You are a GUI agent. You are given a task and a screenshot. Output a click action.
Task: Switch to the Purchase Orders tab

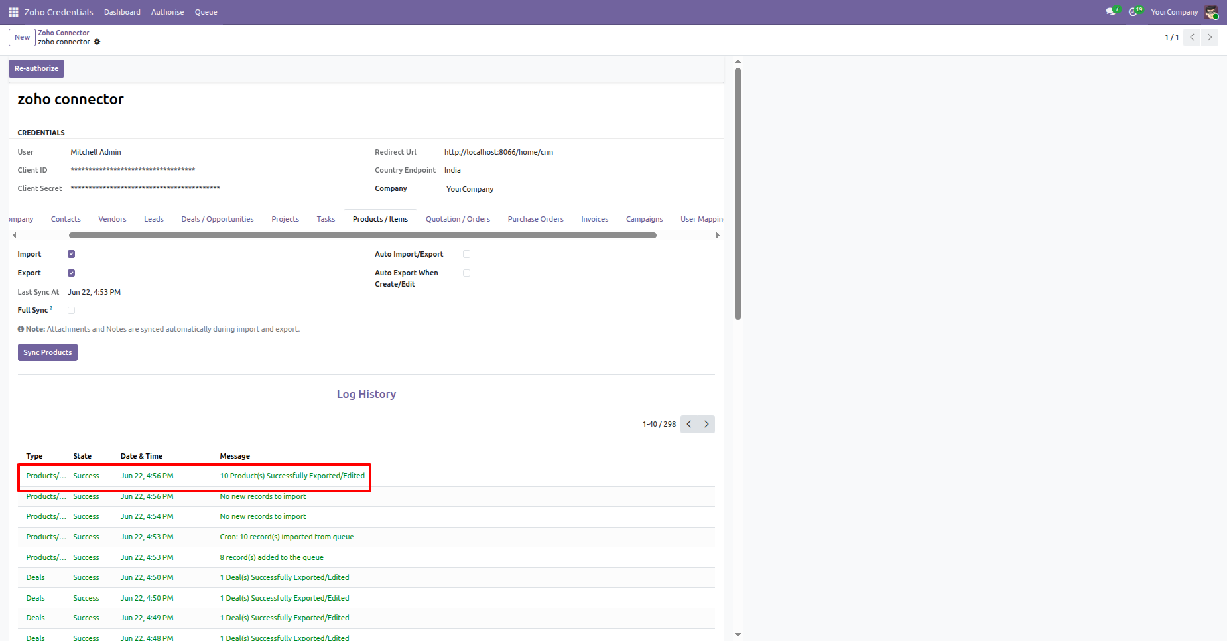pyautogui.click(x=535, y=219)
